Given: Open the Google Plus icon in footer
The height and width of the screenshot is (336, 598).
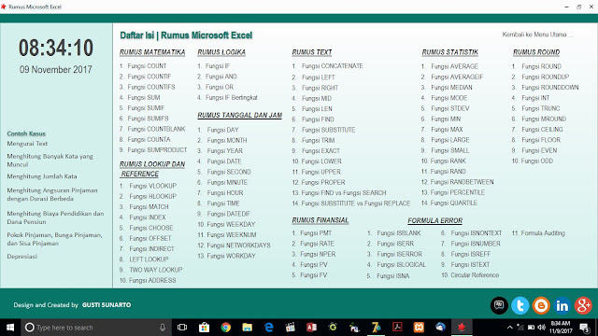Looking at the screenshot, I should pos(583,305).
